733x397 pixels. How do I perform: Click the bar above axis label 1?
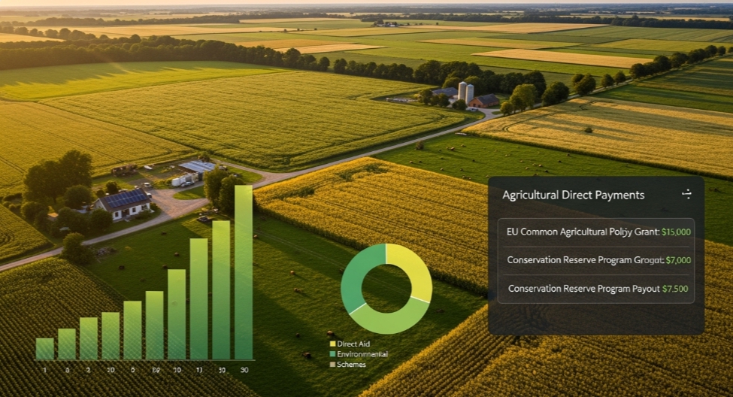[x=45, y=349]
